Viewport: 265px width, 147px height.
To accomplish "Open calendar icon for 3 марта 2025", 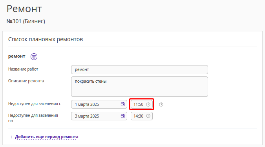I will pos(123,116).
